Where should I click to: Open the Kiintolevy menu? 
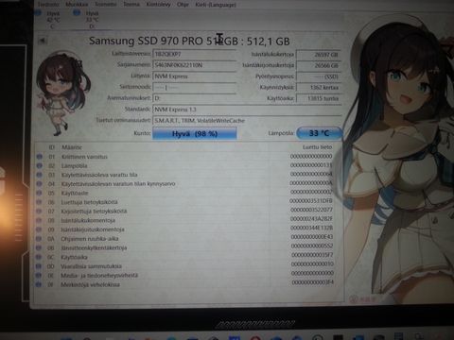pos(158,5)
